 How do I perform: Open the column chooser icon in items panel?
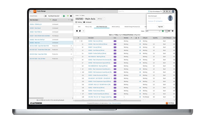71,16
